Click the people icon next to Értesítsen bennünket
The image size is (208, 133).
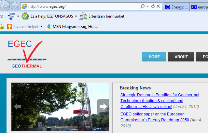(x=83, y=16)
